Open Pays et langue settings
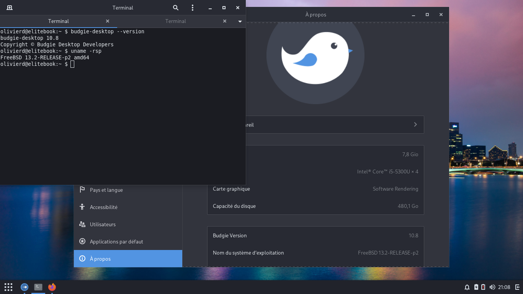This screenshot has height=294, width=523. (106, 190)
